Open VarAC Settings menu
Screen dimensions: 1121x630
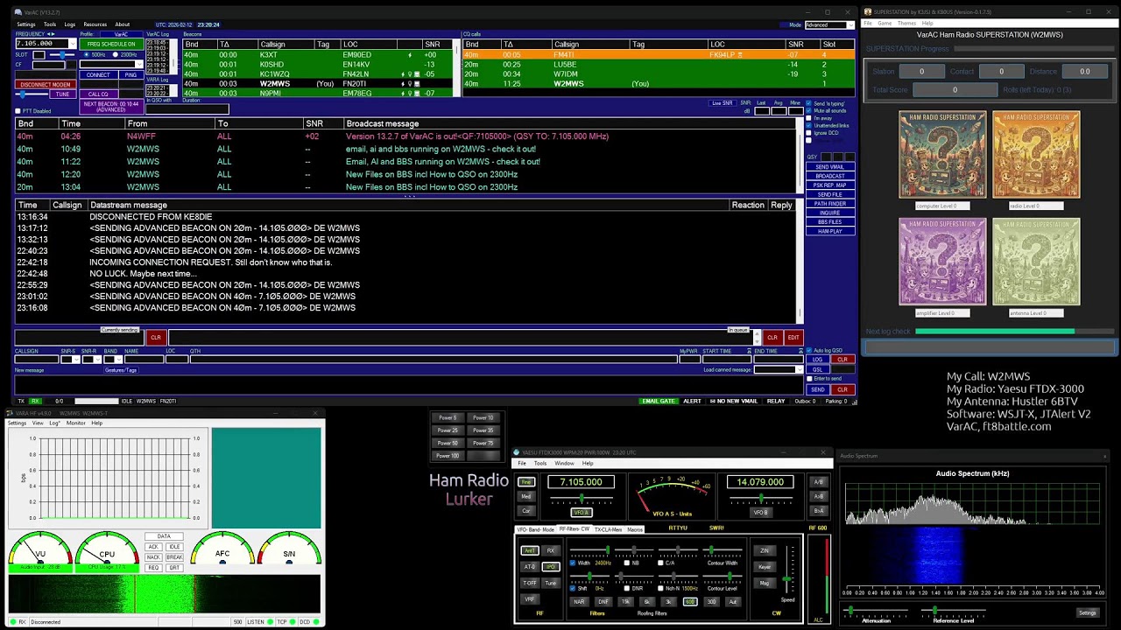pyautogui.click(x=26, y=24)
